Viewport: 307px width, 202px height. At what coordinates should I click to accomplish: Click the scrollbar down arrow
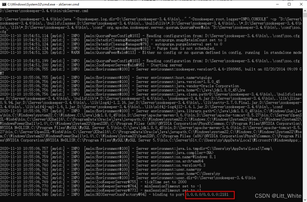pyautogui.click(x=305, y=200)
